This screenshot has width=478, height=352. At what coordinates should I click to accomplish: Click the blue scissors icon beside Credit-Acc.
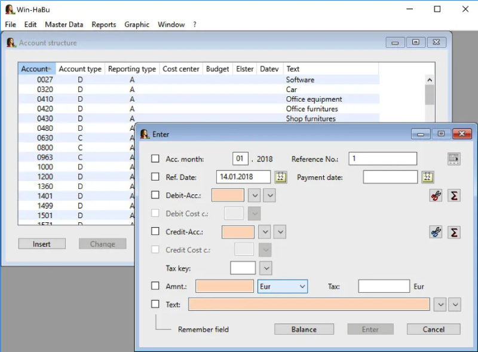click(436, 232)
